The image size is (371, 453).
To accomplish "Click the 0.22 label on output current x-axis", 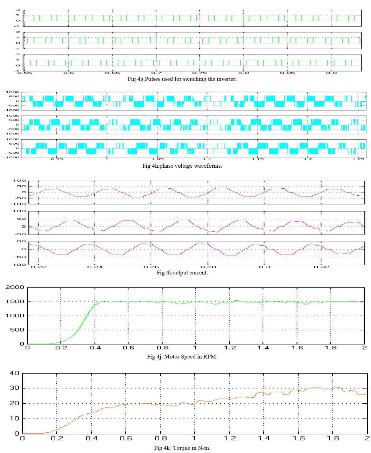I will tap(38, 267).
